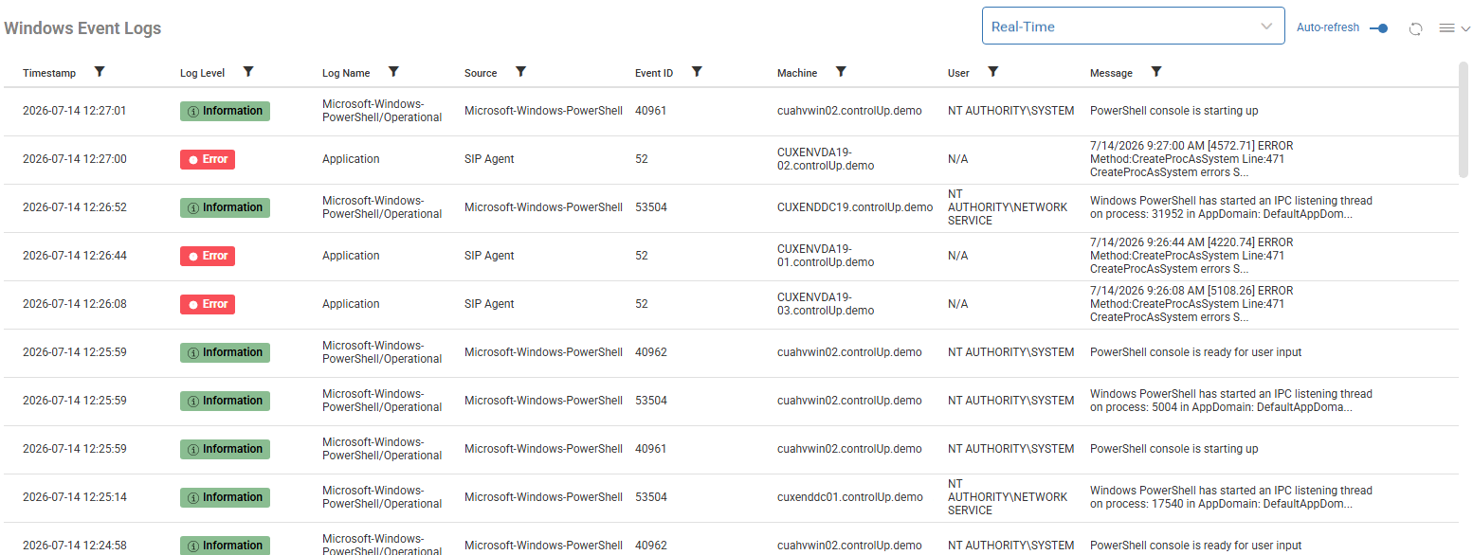
Task: Open the Machine column filter
Action: (x=840, y=72)
